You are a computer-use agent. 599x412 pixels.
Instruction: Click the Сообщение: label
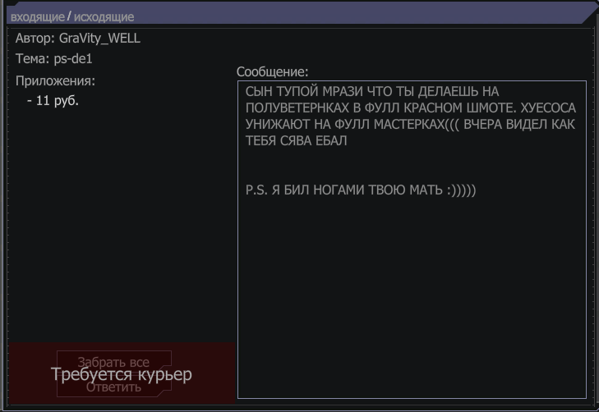[272, 71]
